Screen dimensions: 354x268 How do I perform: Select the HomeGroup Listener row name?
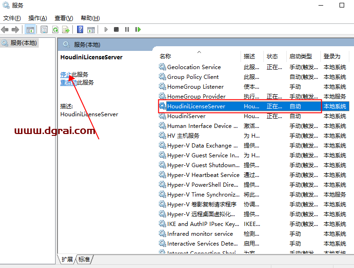tap(195, 87)
